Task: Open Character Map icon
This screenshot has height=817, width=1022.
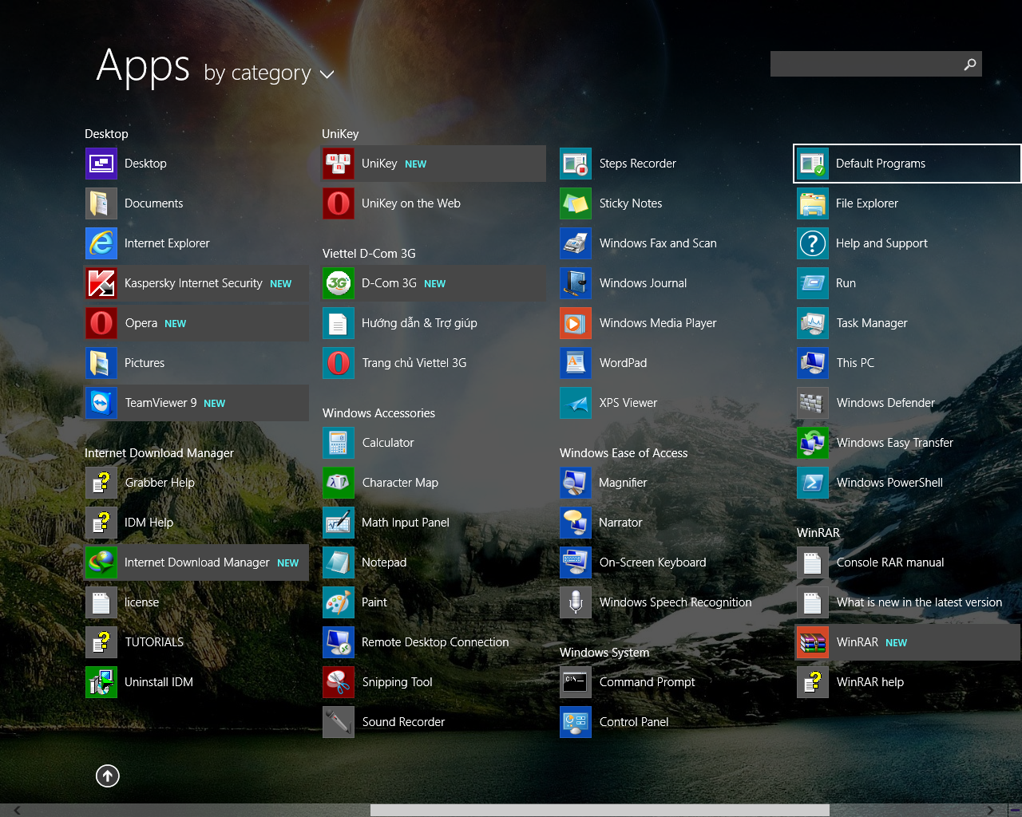Action: point(339,483)
